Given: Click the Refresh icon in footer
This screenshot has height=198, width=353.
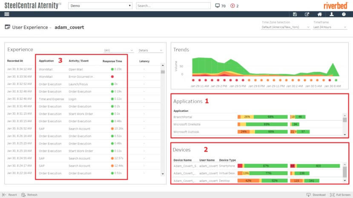Looking at the screenshot, I should click(23, 195).
